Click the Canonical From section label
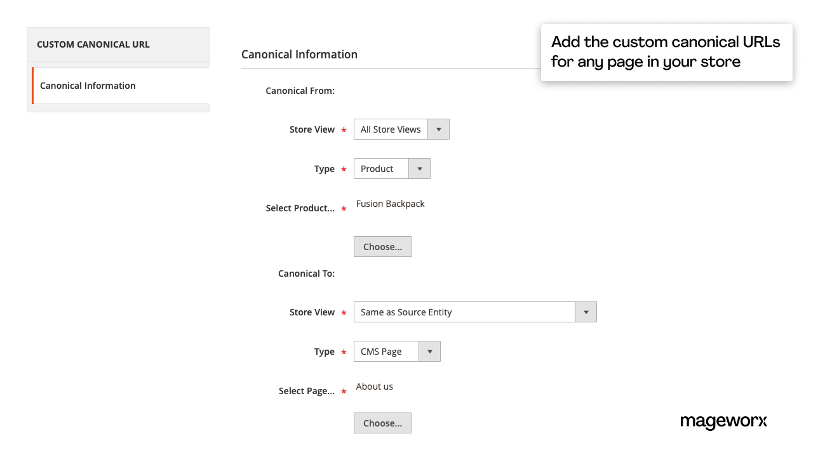818x462 pixels. coord(300,90)
